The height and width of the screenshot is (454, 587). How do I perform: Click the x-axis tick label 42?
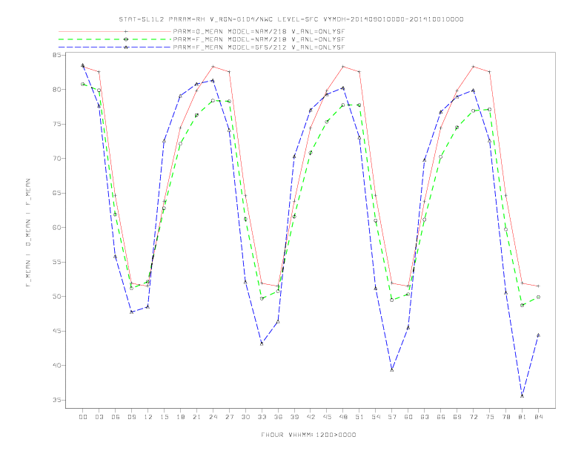(311, 417)
